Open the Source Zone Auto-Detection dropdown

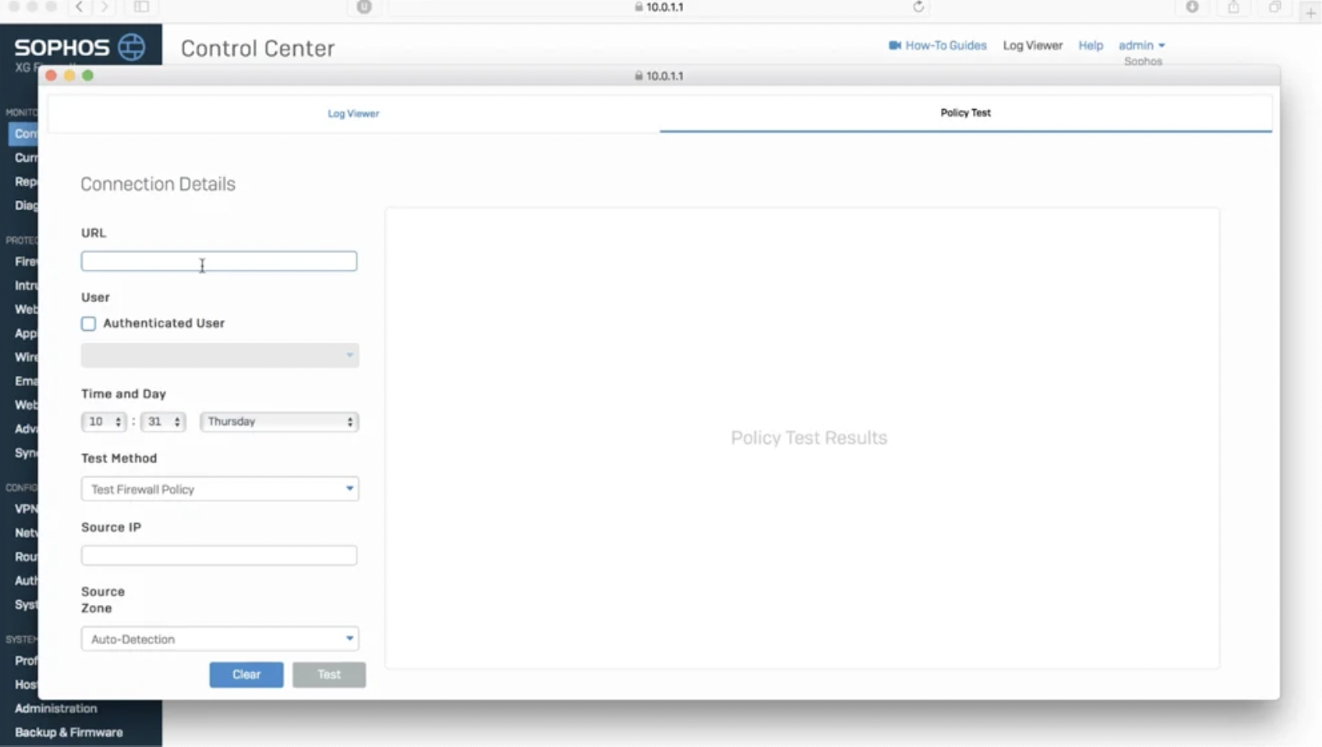(218, 639)
